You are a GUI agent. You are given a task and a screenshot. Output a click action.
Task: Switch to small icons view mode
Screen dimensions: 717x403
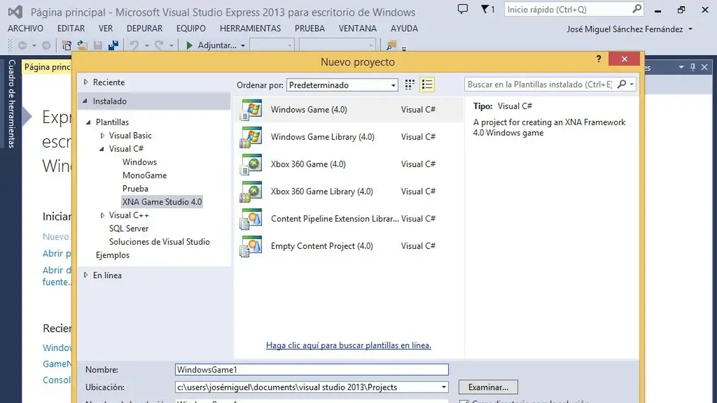[x=409, y=84]
